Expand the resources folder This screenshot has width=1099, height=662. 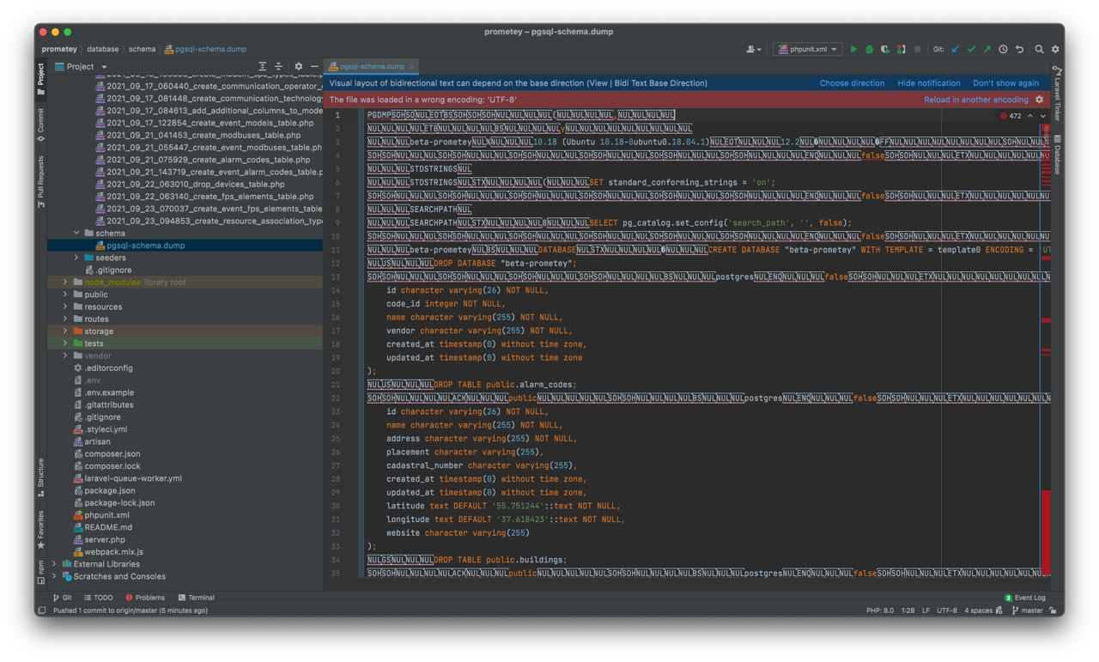click(65, 307)
